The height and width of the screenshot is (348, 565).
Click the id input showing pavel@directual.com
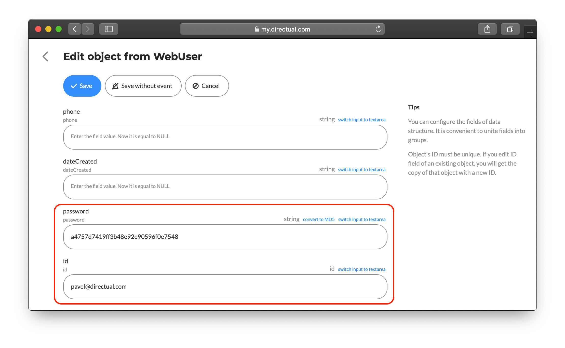tap(225, 286)
